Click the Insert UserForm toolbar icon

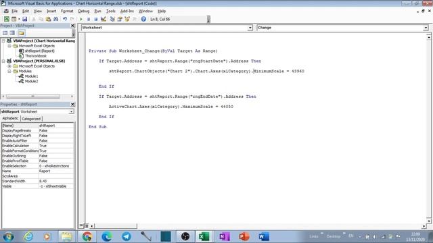click(x=14, y=19)
